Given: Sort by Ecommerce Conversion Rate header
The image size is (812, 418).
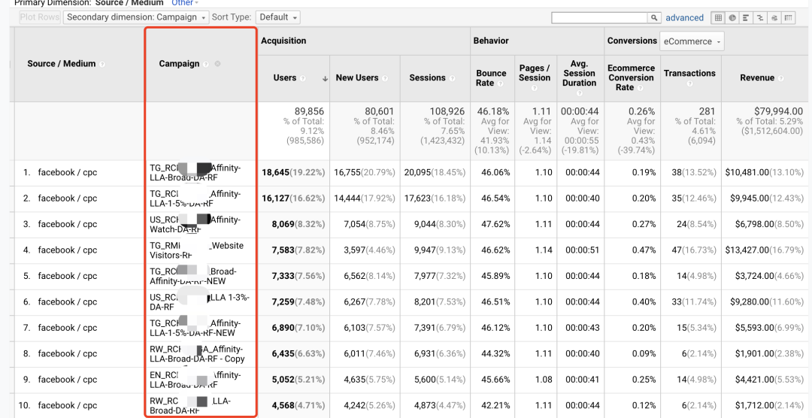Looking at the screenshot, I should coord(631,77).
